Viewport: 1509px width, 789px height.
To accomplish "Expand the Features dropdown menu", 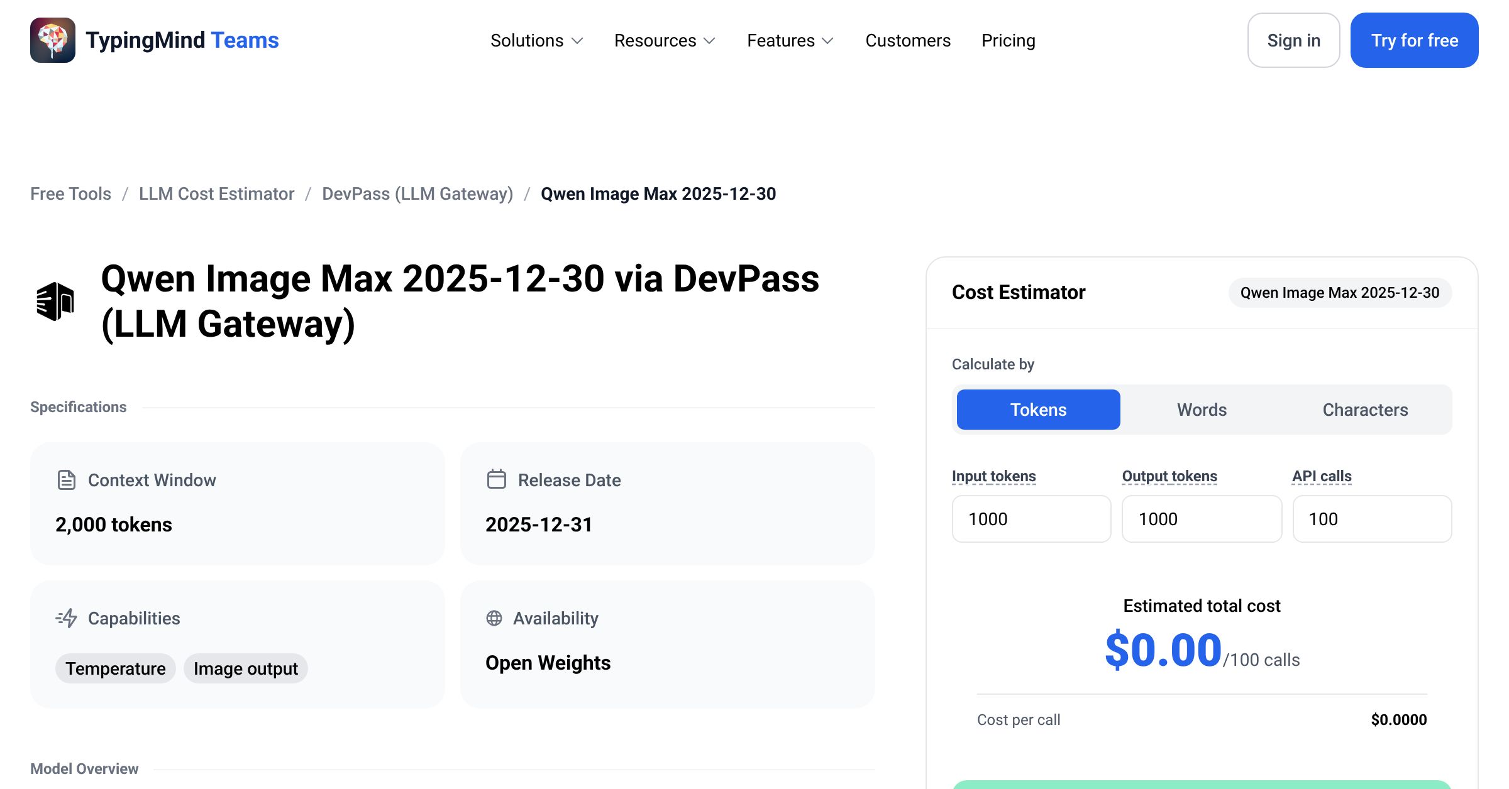I will click(x=790, y=40).
